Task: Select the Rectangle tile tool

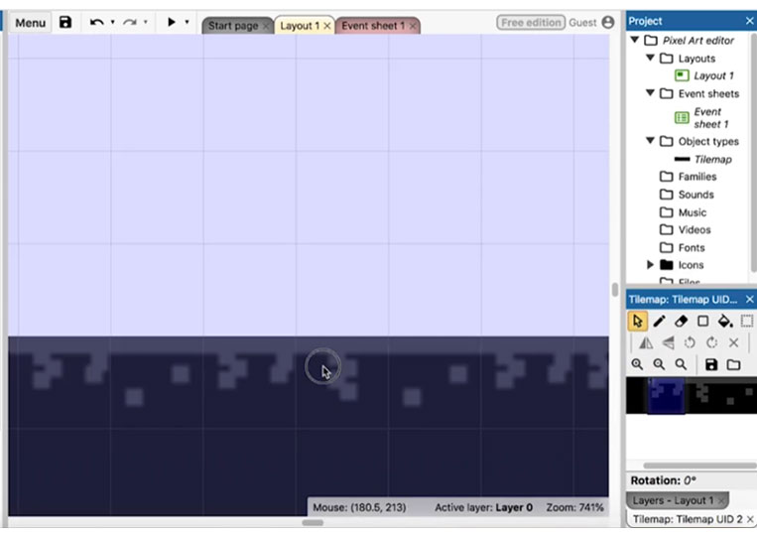Action: (x=702, y=322)
